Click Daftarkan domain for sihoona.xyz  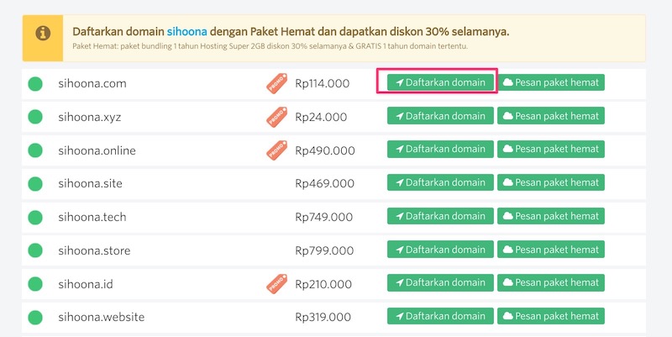[x=440, y=116]
